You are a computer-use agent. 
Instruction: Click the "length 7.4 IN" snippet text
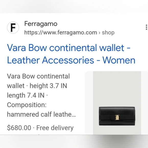(x=26, y=95)
